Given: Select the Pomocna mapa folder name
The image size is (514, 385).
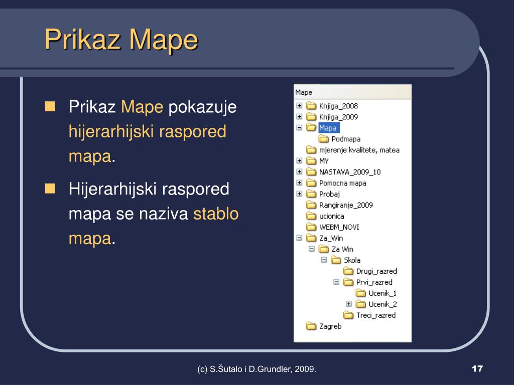Looking at the screenshot, I should [x=342, y=183].
